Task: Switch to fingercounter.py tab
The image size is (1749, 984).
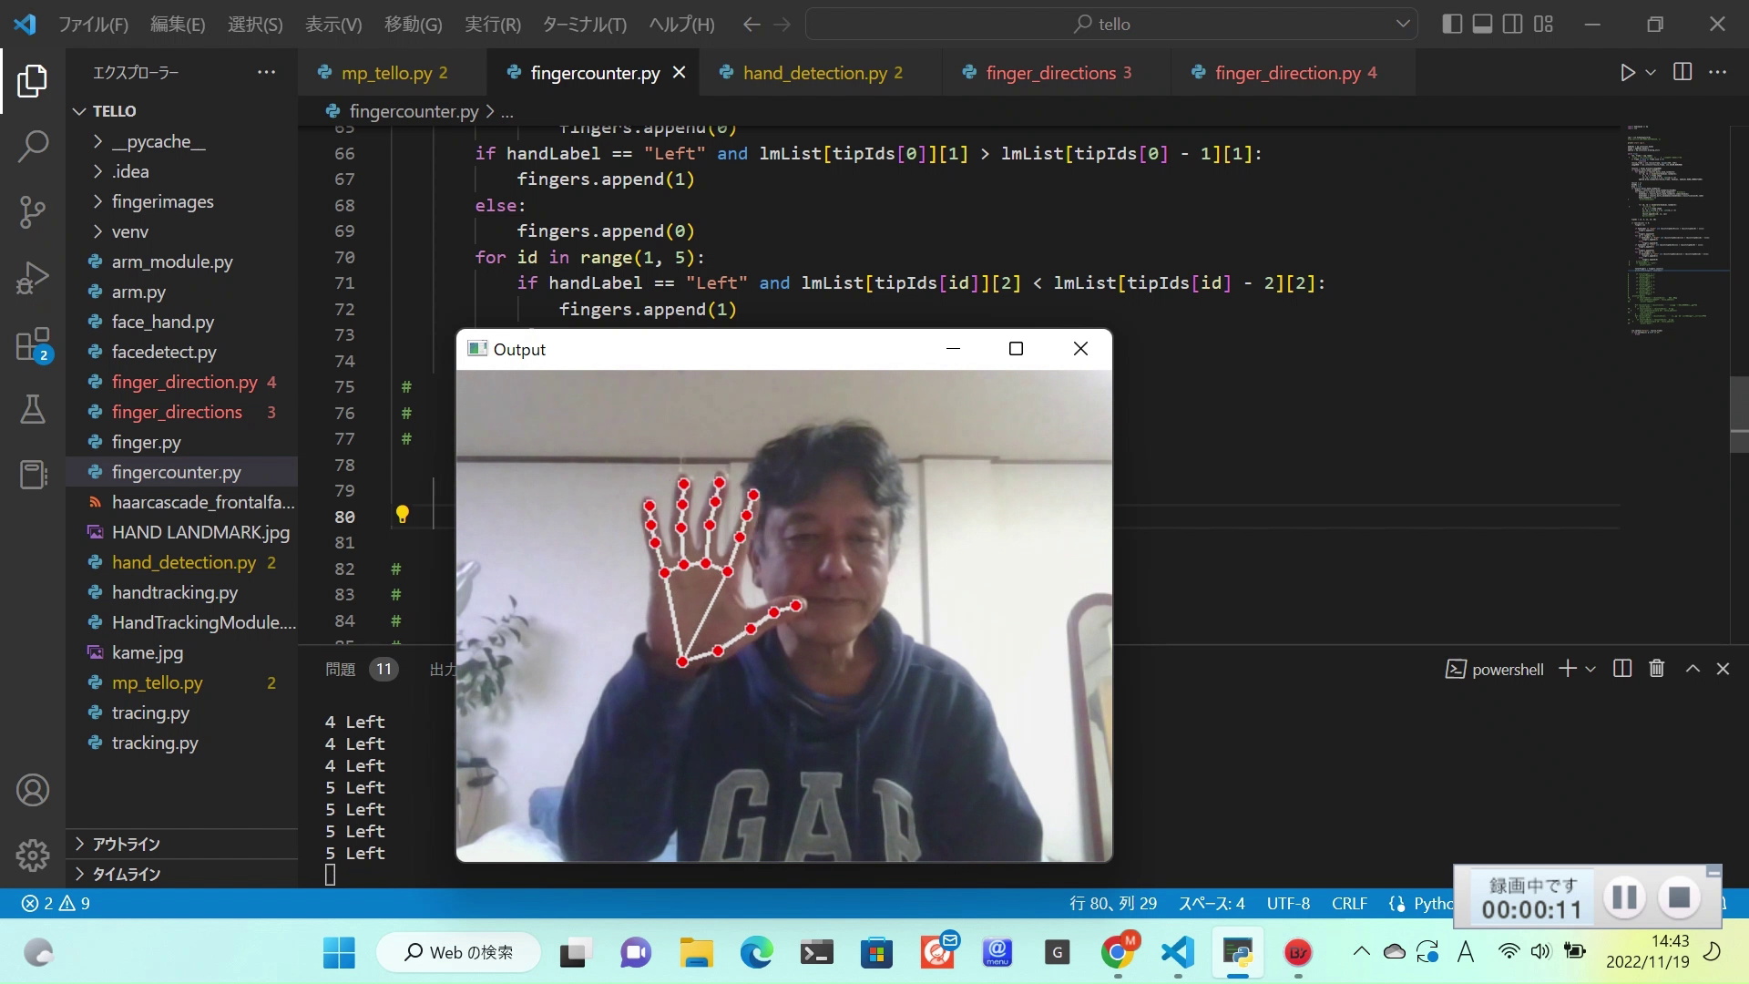Action: click(593, 72)
